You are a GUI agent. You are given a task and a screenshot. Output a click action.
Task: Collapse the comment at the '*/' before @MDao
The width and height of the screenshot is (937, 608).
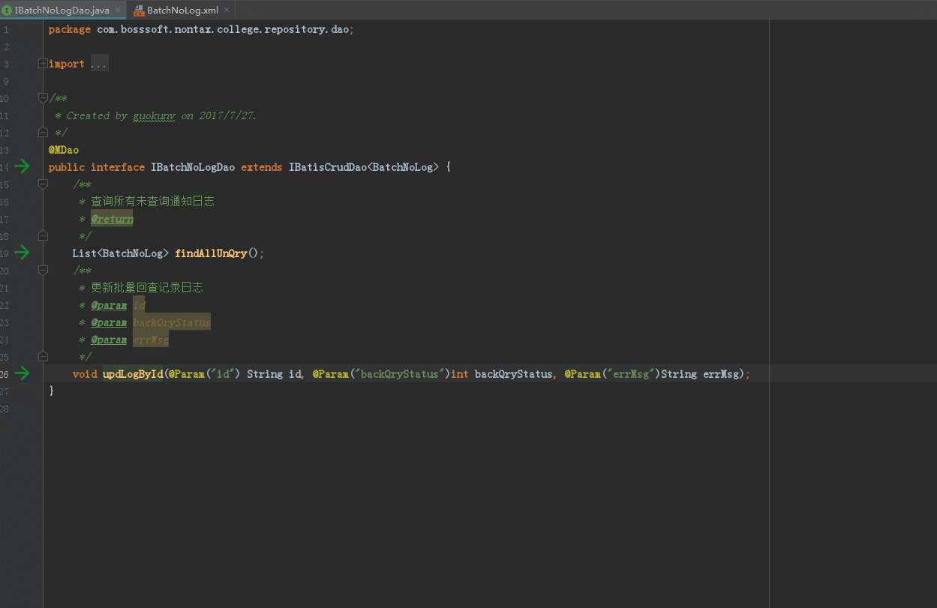click(43, 133)
